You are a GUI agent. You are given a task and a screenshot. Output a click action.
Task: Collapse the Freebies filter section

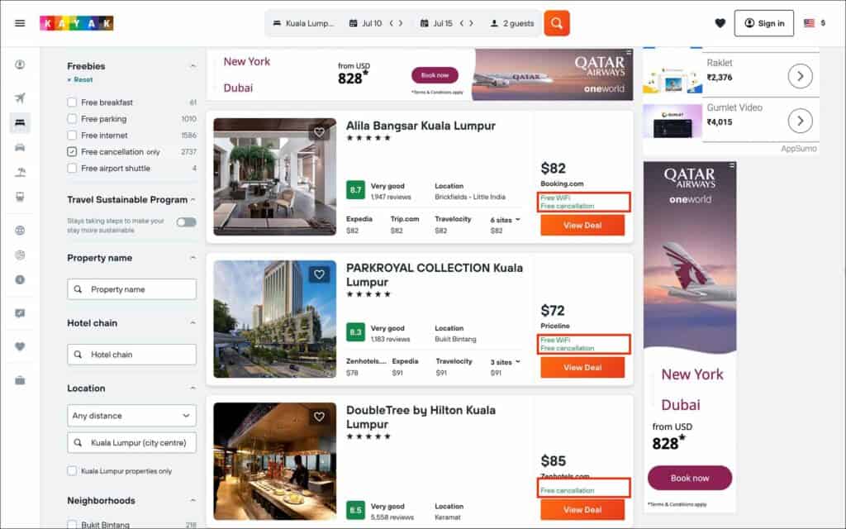point(192,66)
